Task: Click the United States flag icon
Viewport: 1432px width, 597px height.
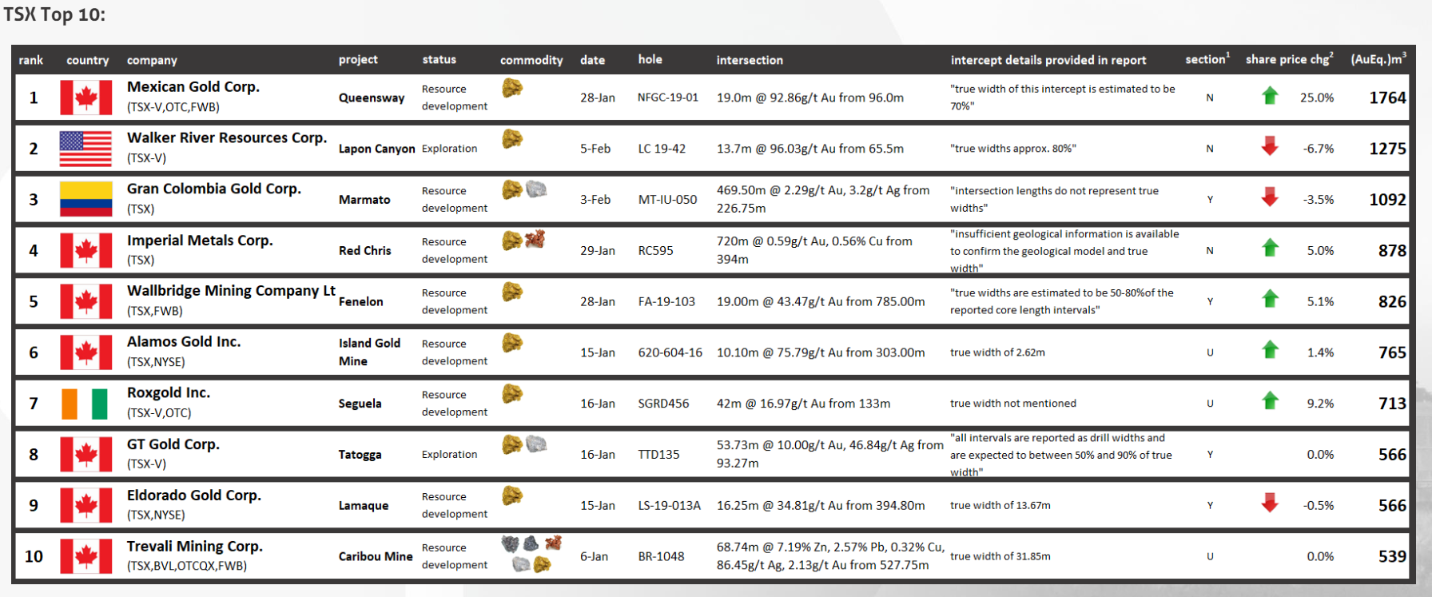Action: [x=86, y=149]
